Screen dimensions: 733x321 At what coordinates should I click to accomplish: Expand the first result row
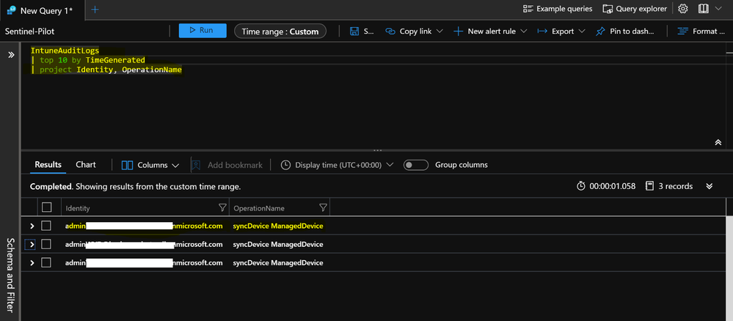click(32, 226)
